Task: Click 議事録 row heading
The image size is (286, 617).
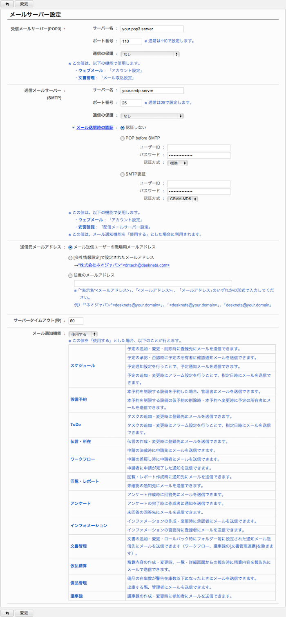Action: coord(76,596)
